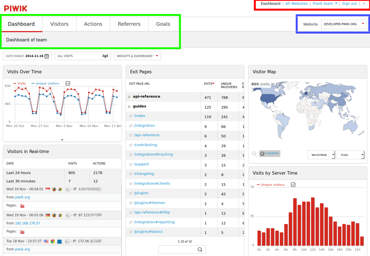Click the Sign out link

pos(350,4)
